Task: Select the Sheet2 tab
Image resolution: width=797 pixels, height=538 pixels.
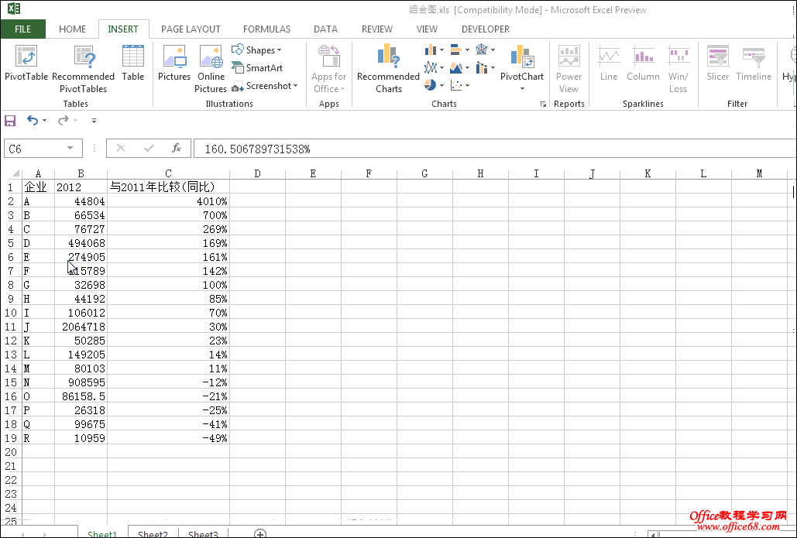Action: pyautogui.click(x=153, y=532)
